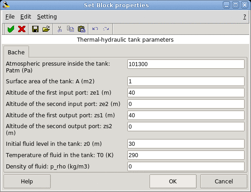Click the open folder icon
The height and width of the screenshot is (192, 251).
click(x=46, y=29)
